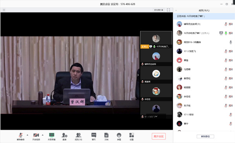Viewport: 235px width, 143px height.
Task: Click the down chevron under participant thumbnails
Action: [x=156, y=116]
